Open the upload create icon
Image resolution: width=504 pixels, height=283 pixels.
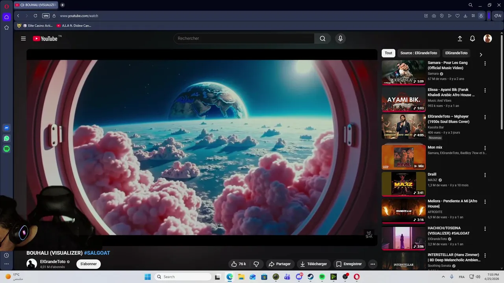coord(460,39)
